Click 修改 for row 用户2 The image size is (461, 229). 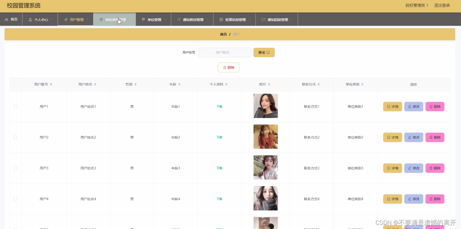[414, 137]
